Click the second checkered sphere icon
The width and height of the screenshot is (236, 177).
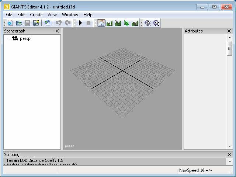click(156, 23)
